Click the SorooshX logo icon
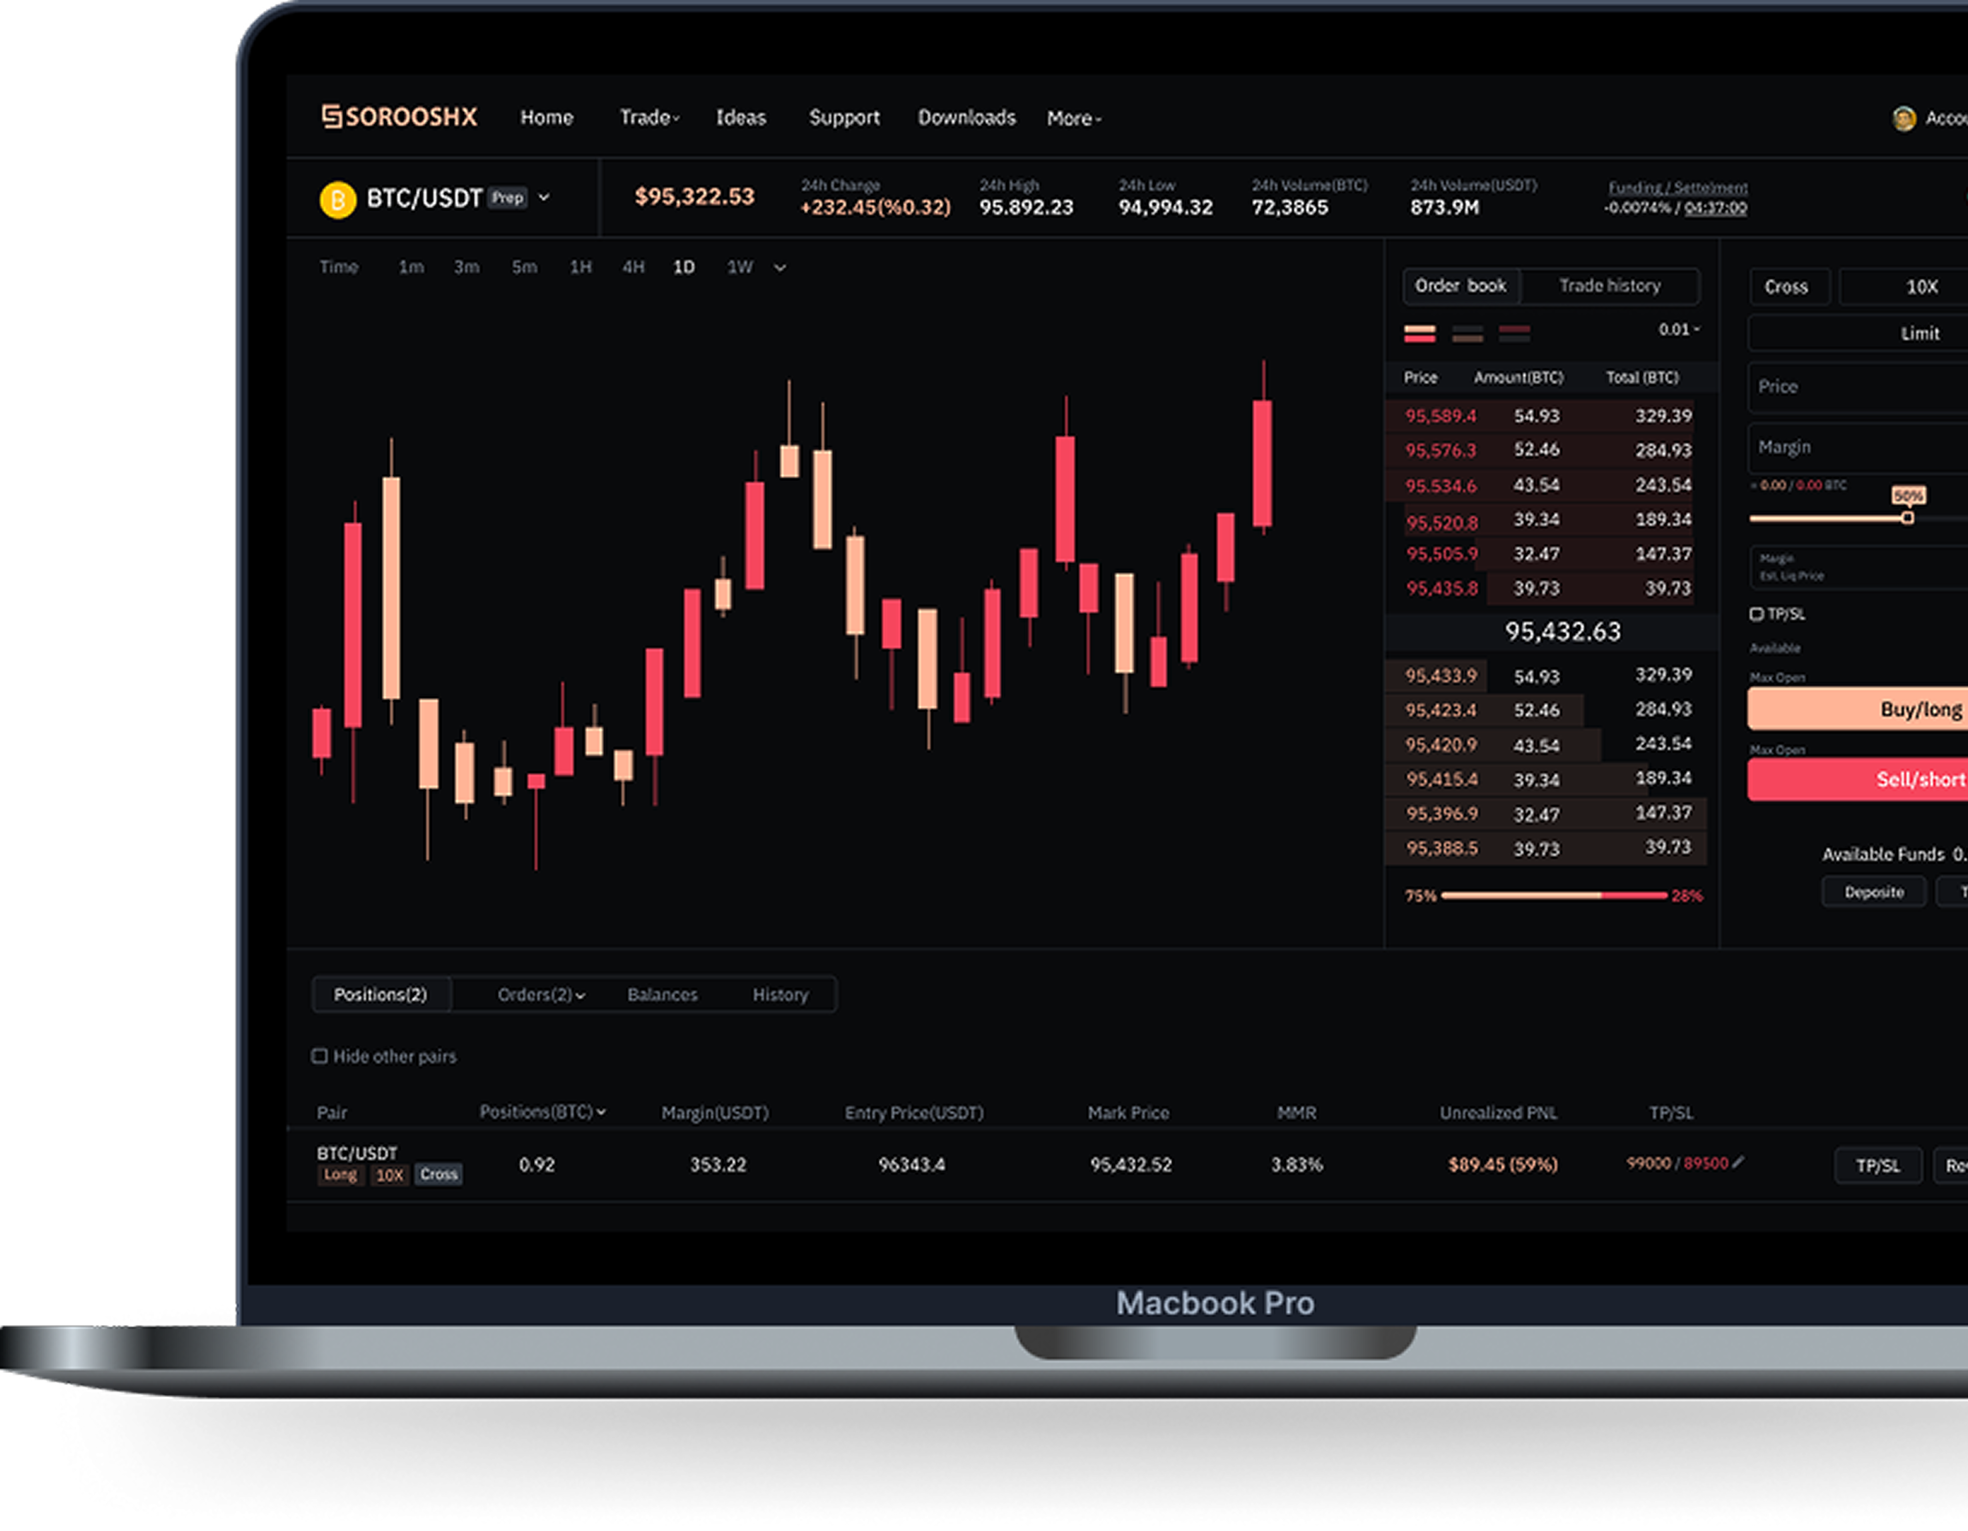The width and height of the screenshot is (1968, 1531). coord(331,117)
